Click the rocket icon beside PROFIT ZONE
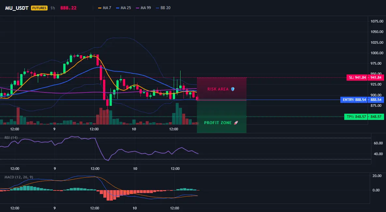This screenshot has width=386, height=212. click(236, 122)
